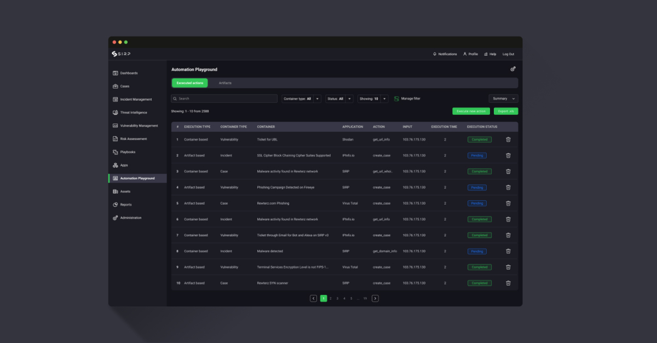
Task: Go to page 2 of results
Action: [330, 298]
